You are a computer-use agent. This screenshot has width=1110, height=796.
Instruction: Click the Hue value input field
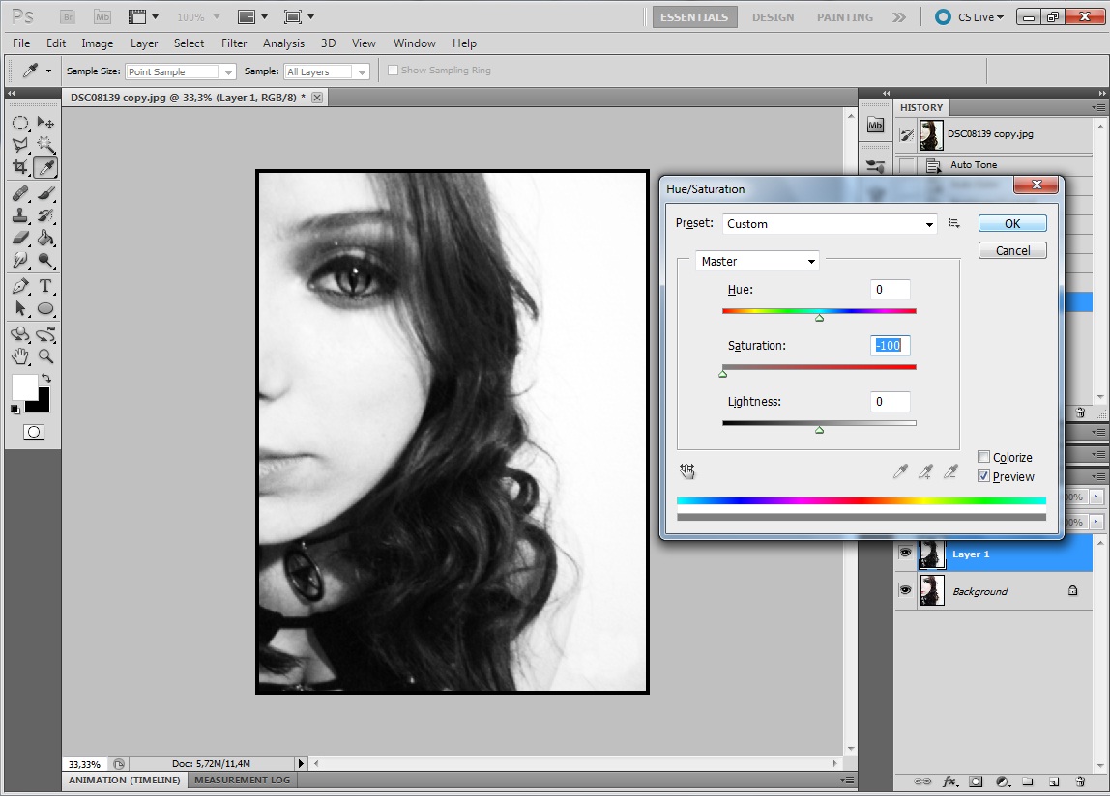890,290
